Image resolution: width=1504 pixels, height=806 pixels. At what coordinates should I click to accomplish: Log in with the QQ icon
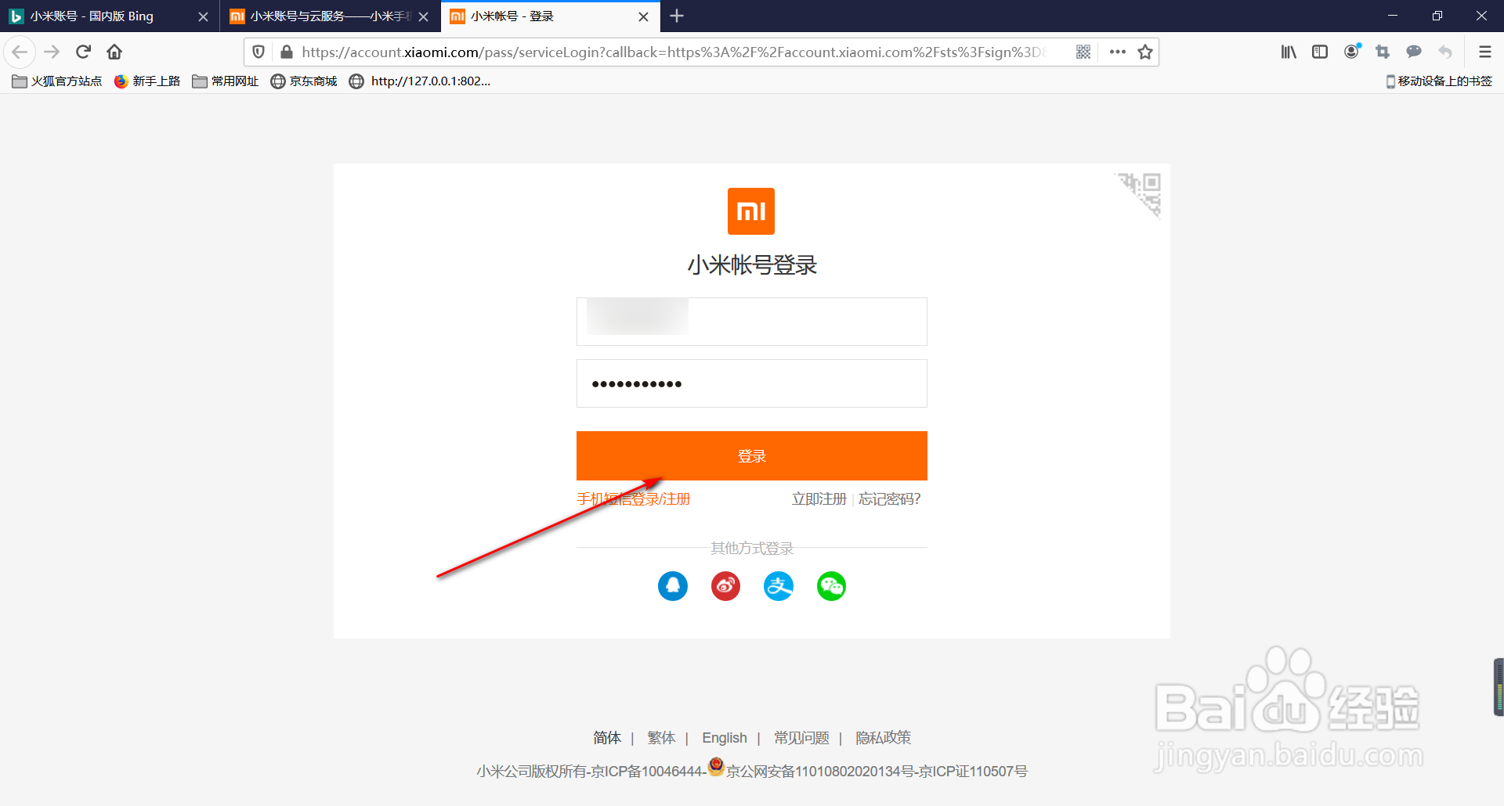[673, 586]
